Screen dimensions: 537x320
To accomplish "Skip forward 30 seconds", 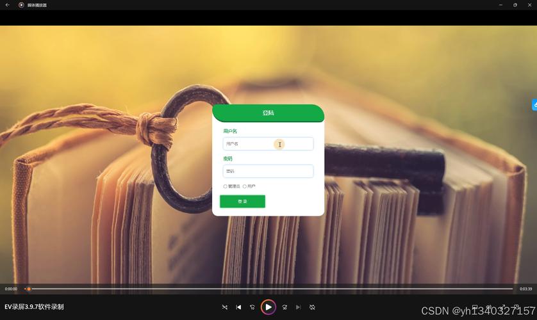I will click(285, 307).
